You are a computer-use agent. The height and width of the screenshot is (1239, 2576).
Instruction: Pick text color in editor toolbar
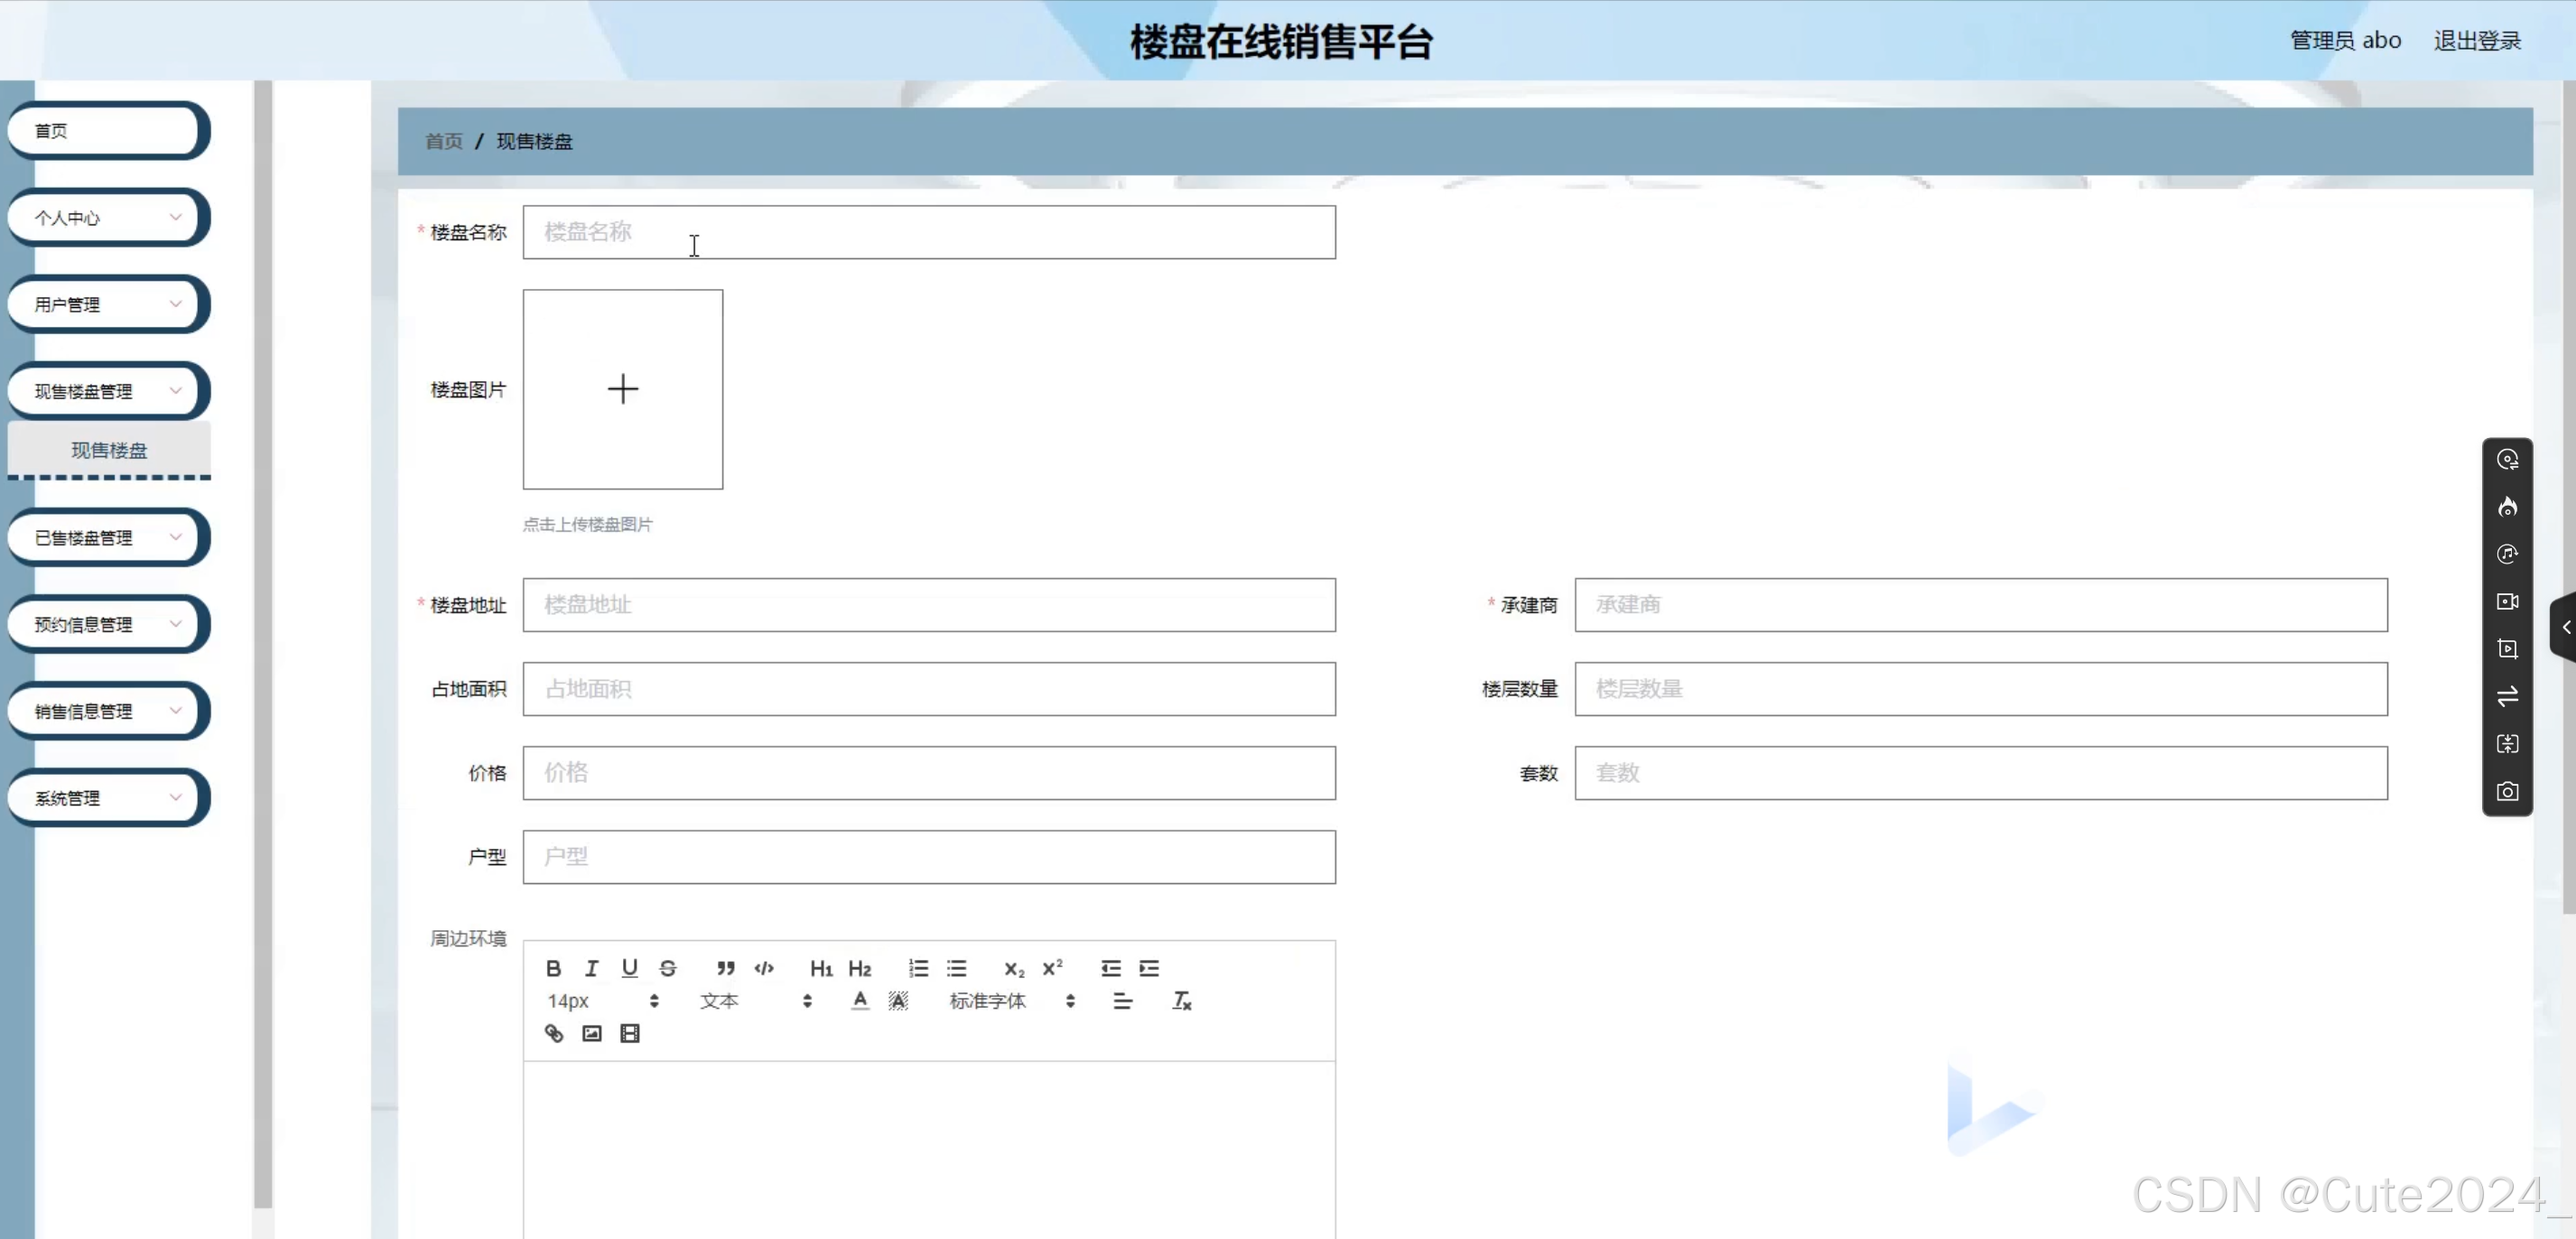(860, 1001)
